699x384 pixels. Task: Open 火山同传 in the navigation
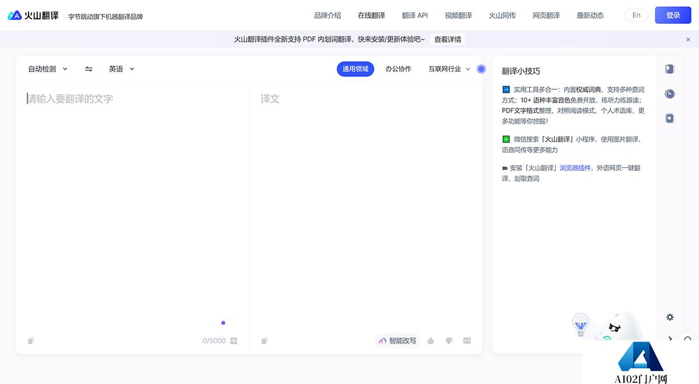tap(502, 15)
